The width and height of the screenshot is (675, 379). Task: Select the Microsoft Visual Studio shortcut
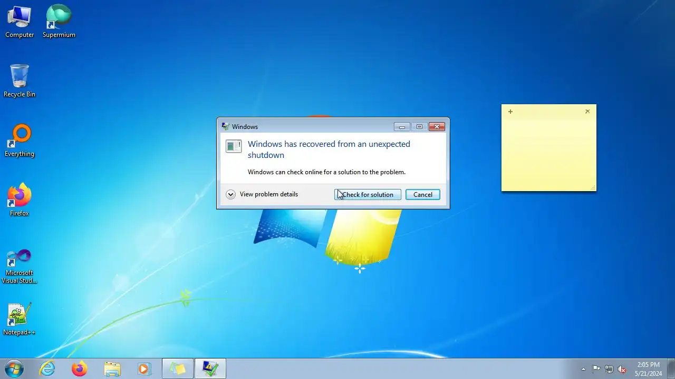[x=20, y=266]
